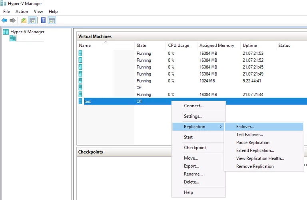307x200 pixels.
Task: Choose Delete... from the context menu
Action: click(199, 182)
